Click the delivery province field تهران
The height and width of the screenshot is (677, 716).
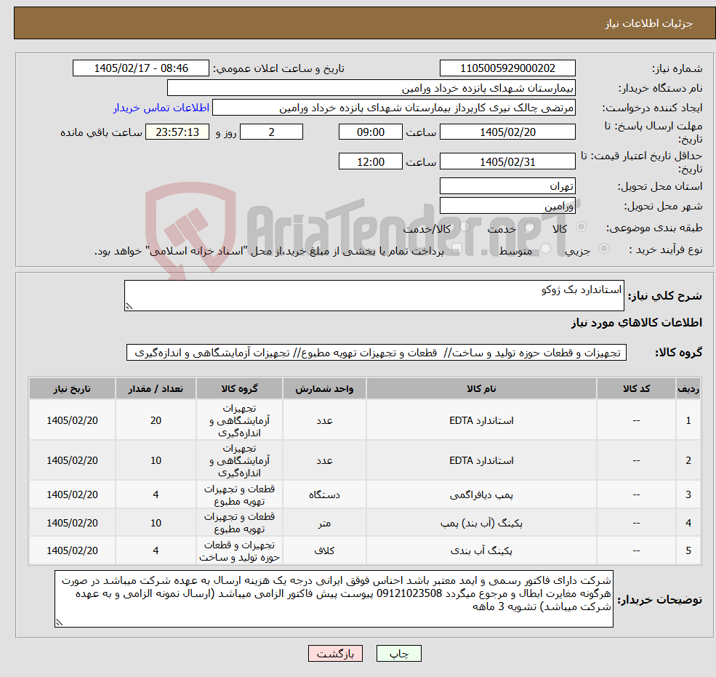click(x=507, y=186)
